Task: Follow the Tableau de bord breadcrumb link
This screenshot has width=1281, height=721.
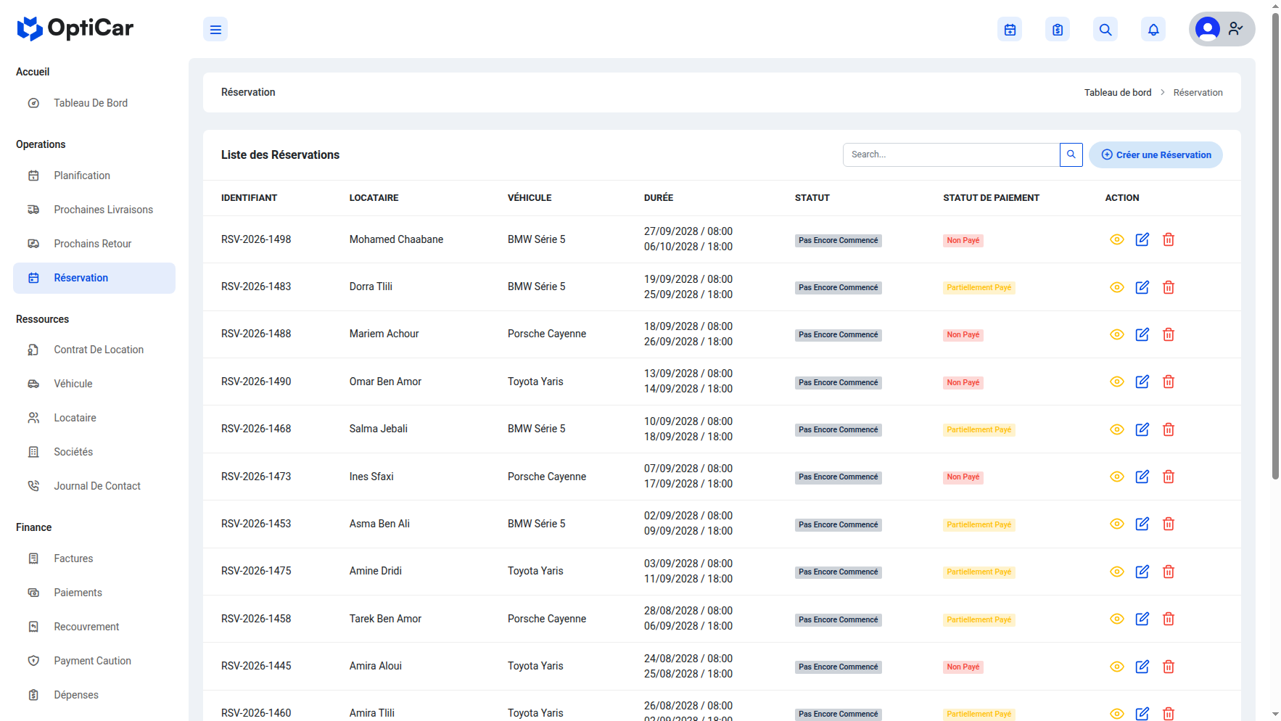Action: tap(1118, 92)
